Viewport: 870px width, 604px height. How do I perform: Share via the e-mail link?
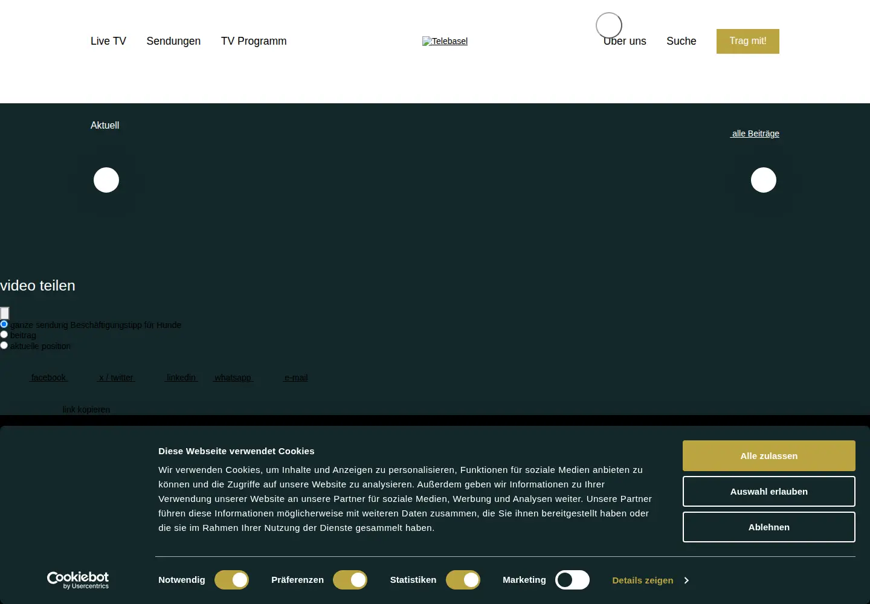click(296, 377)
